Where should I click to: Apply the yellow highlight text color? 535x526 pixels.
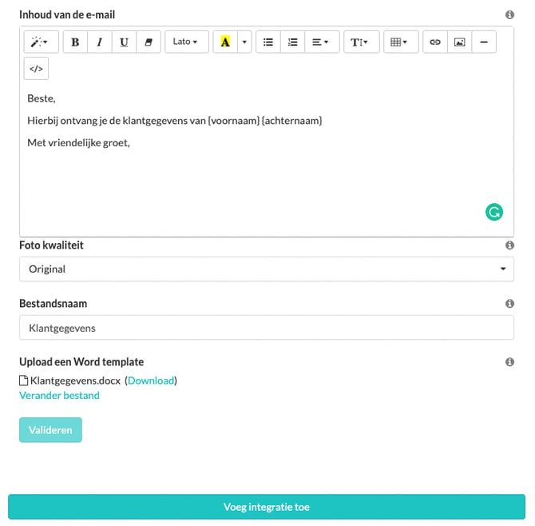(x=224, y=42)
